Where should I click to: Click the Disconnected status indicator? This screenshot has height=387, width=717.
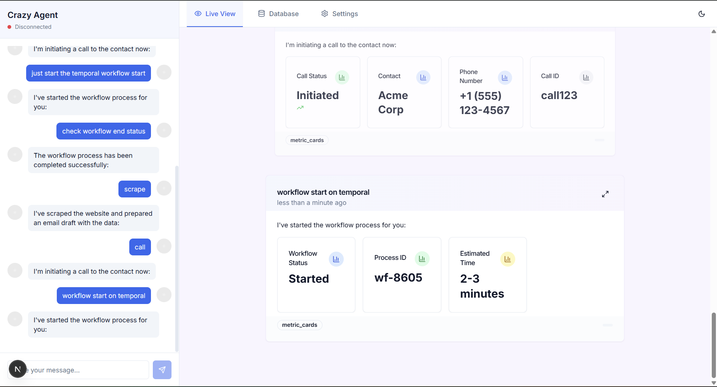click(30, 27)
